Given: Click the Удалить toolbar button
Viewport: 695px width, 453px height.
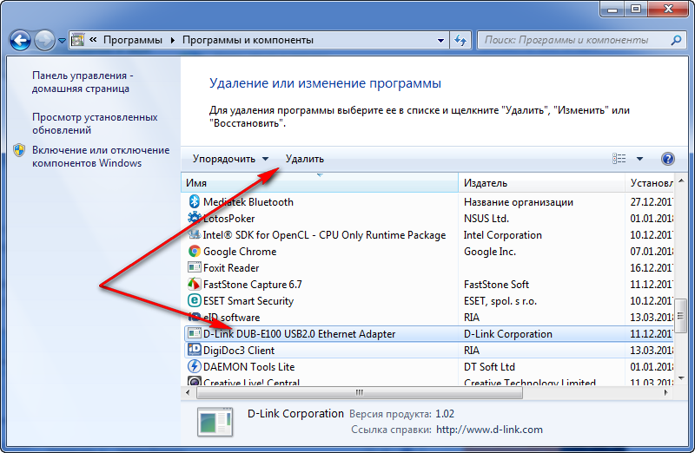Looking at the screenshot, I should 305,159.
